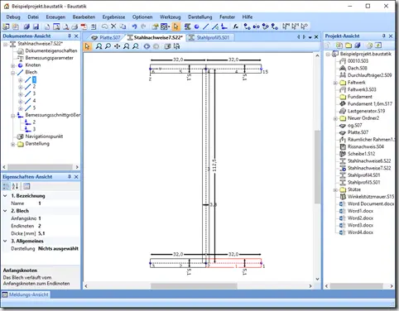
Task: Open the Meldungs-Ansicht tab at bottom
Action: coord(26,294)
